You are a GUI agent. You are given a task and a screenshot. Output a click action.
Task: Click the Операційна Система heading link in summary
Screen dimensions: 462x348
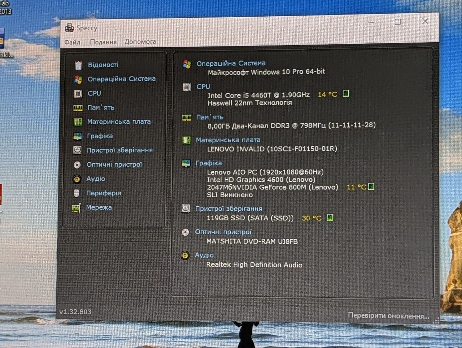(231, 64)
